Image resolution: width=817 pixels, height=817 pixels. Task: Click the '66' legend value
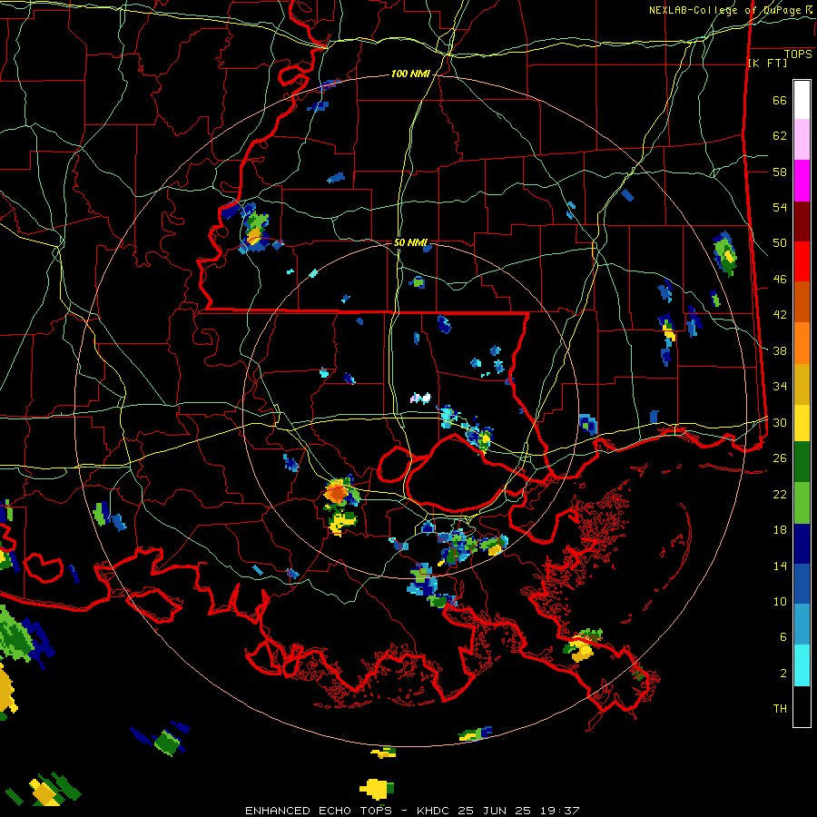coord(780,101)
